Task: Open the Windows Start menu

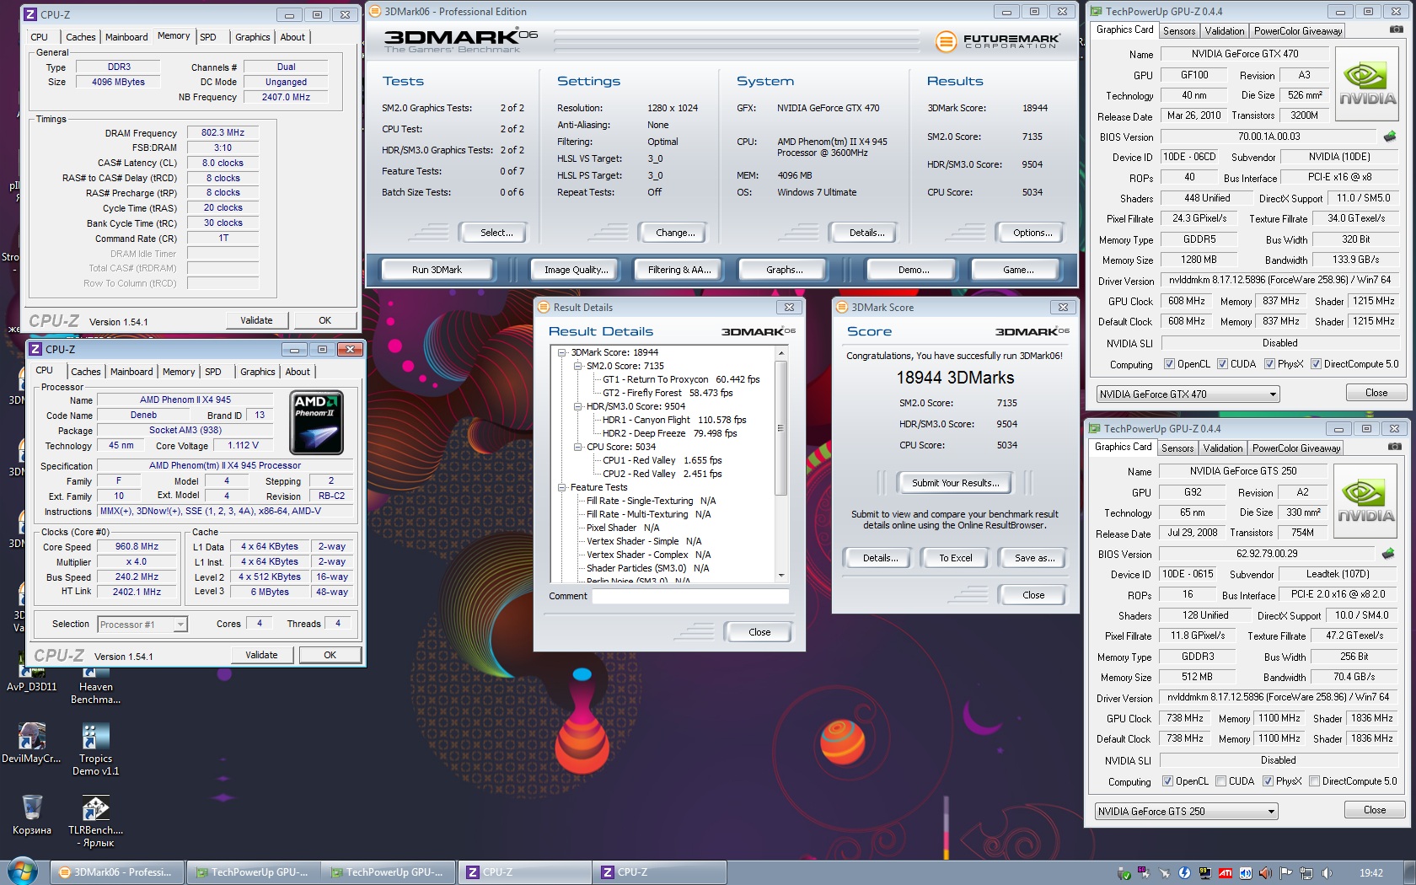Action: [x=23, y=872]
